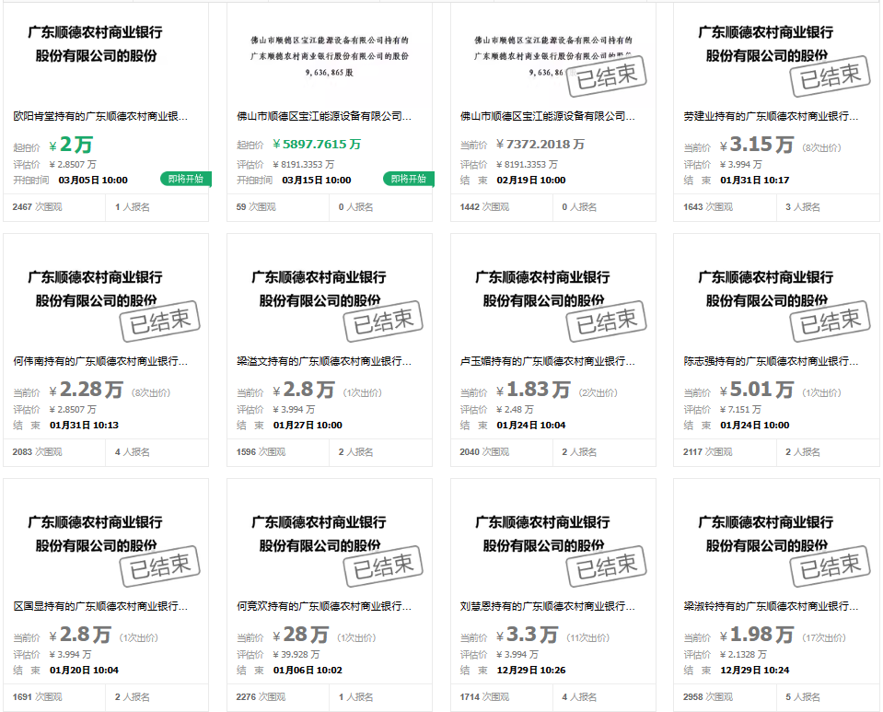The height and width of the screenshot is (712, 883).
Task: Click thumbnail of 区国显 share listing
Action: [x=106, y=537]
